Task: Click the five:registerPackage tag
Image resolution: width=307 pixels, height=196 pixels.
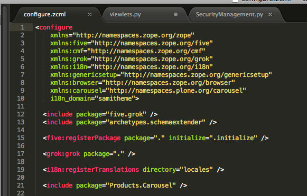Action: point(83,138)
